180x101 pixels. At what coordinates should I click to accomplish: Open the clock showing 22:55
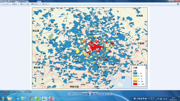click(173, 99)
